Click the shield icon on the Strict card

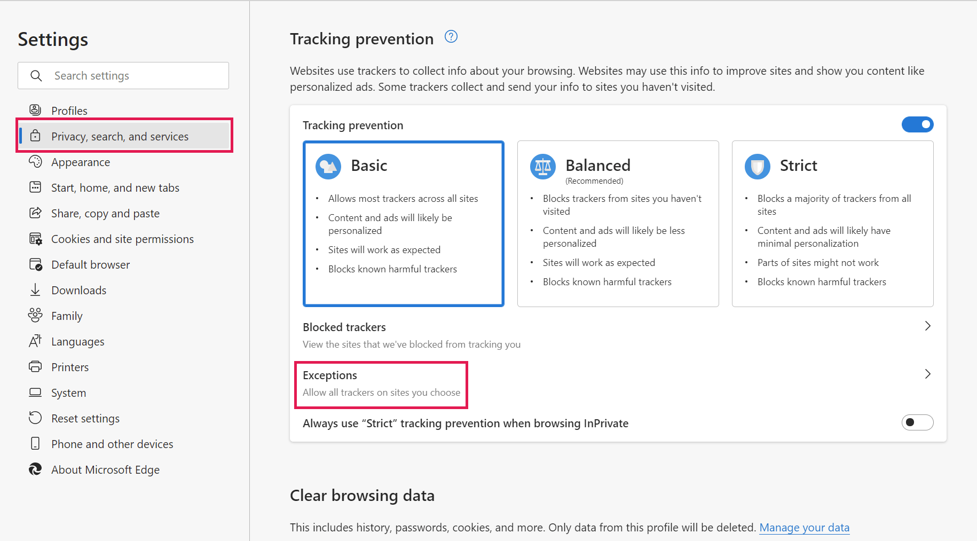coord(756,166)
